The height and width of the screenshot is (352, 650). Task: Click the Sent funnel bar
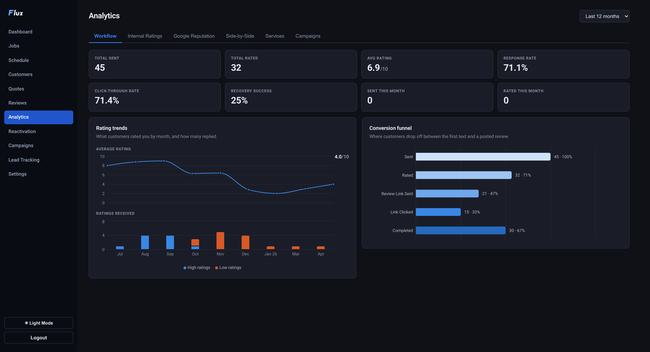pos(483,157)
